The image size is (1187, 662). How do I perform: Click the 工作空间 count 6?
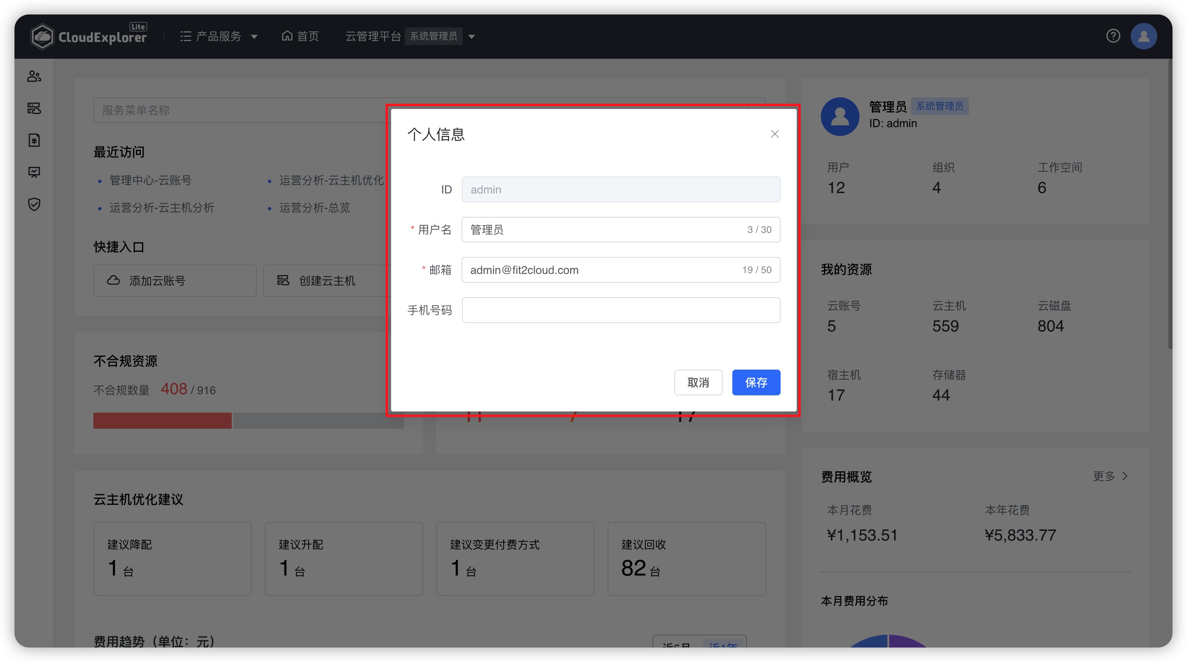(x=1041, y=188)
